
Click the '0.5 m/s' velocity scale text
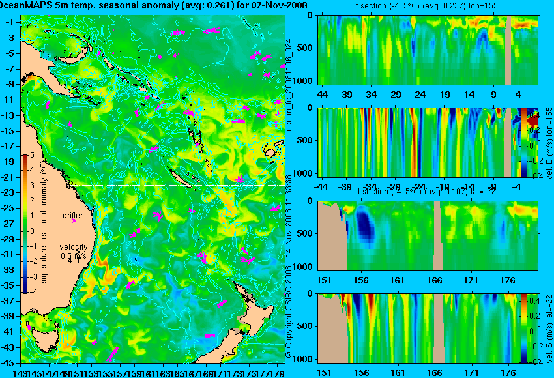coord(73,255)
